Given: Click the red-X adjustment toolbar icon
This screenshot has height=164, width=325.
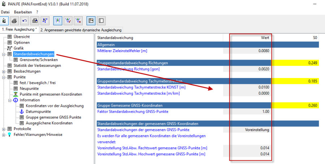Looking at the screenshot, I should [78, 21].
